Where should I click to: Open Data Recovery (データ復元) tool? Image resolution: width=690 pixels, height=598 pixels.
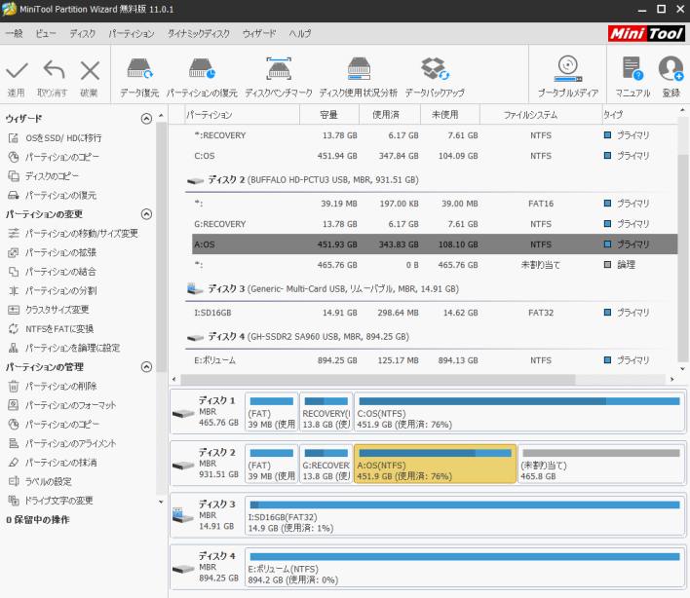(139, 77)
